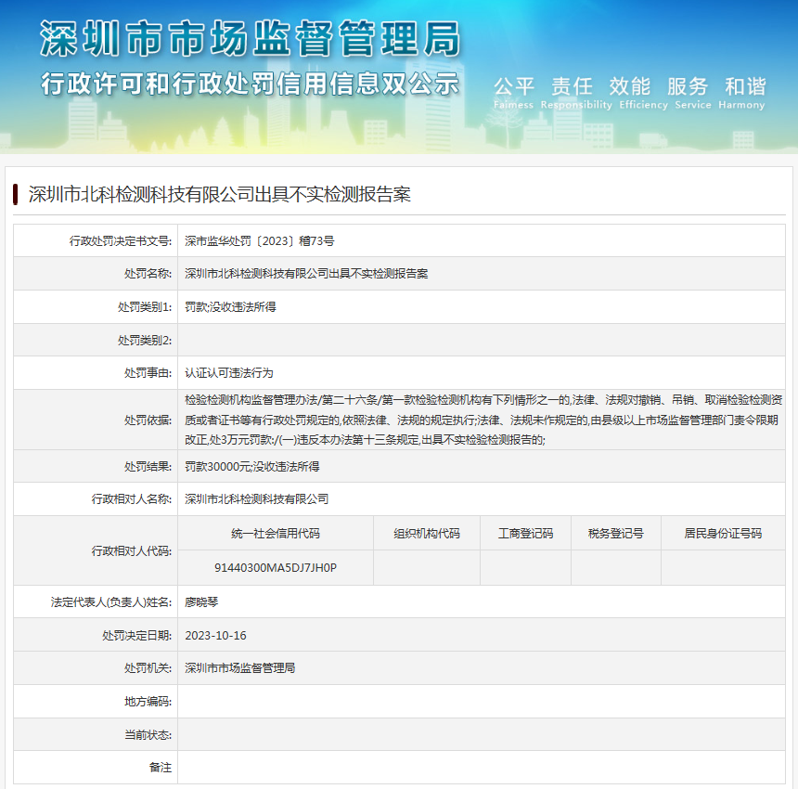Click the empty 处罚类别2 value cell

tap(481, 340)
